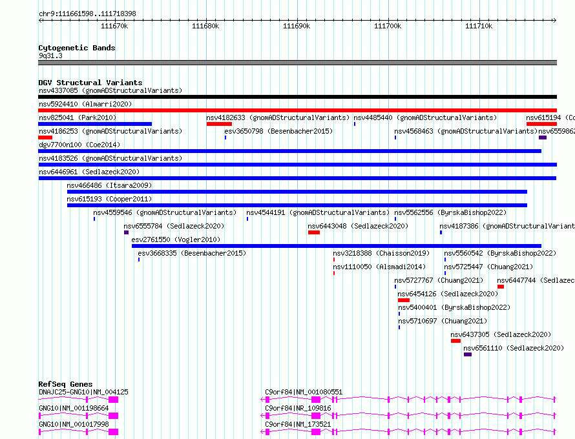The image size is (575, 439).
Task: Select the blue nsv615193 variant bar
Action: pyautogui.click(x=297, y=205)
